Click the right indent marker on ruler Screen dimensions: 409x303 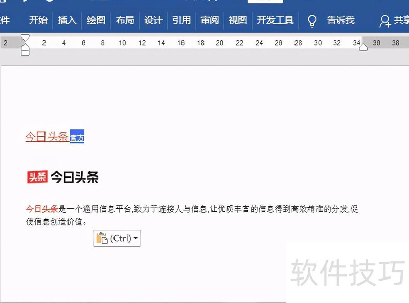coord(363,47)
